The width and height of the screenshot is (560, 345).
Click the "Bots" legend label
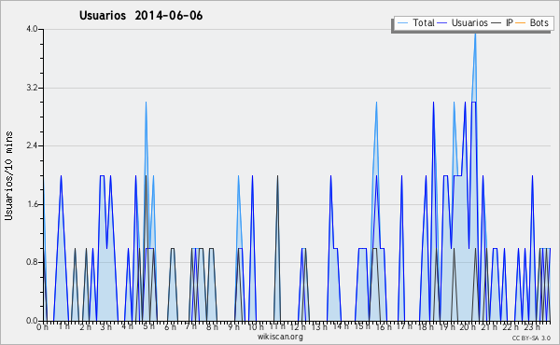click(539, 22)
